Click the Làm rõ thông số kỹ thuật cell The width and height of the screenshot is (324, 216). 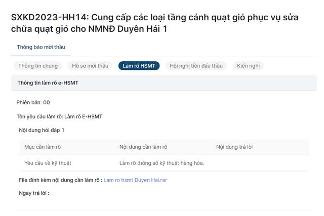[x=161, y=163]
